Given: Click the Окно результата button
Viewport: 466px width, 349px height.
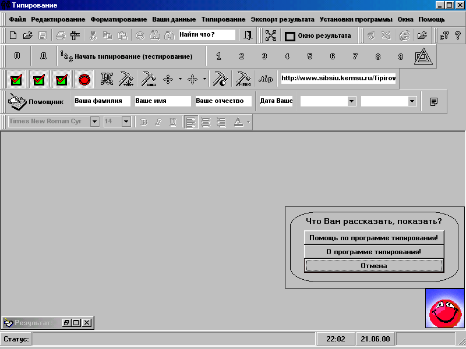Looking at the screenshot, I should [318, 36].
